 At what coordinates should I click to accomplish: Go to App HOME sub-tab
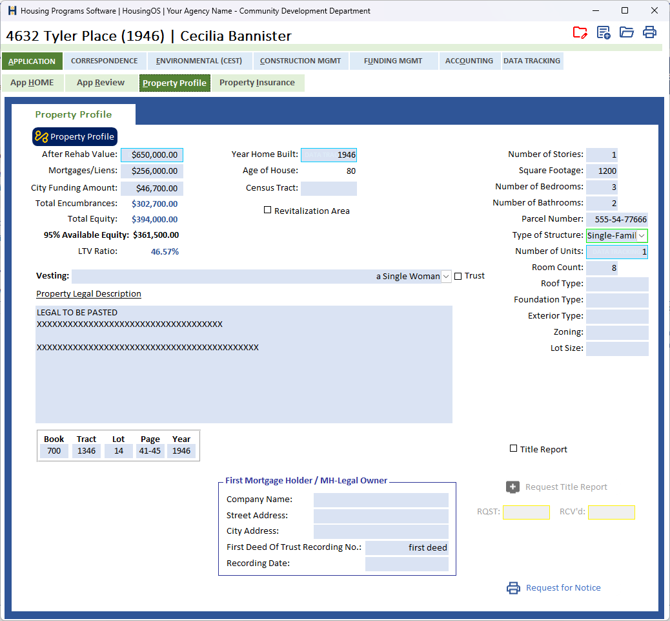(x=32, y=83)
